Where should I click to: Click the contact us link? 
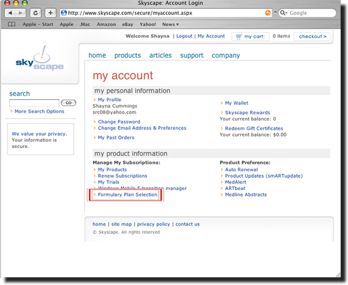click(187, 224)
